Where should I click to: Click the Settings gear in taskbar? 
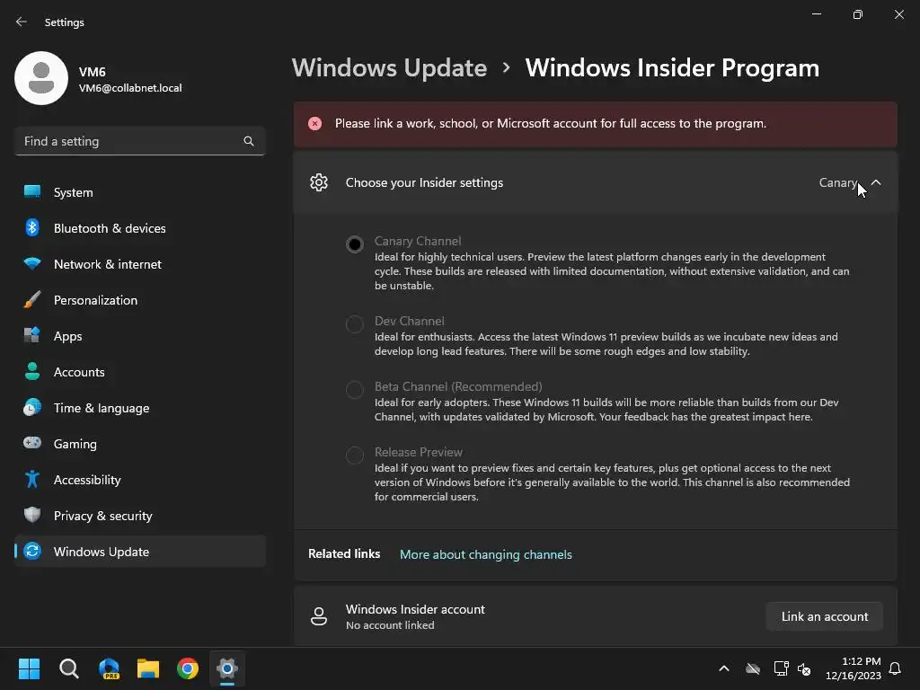227,668
